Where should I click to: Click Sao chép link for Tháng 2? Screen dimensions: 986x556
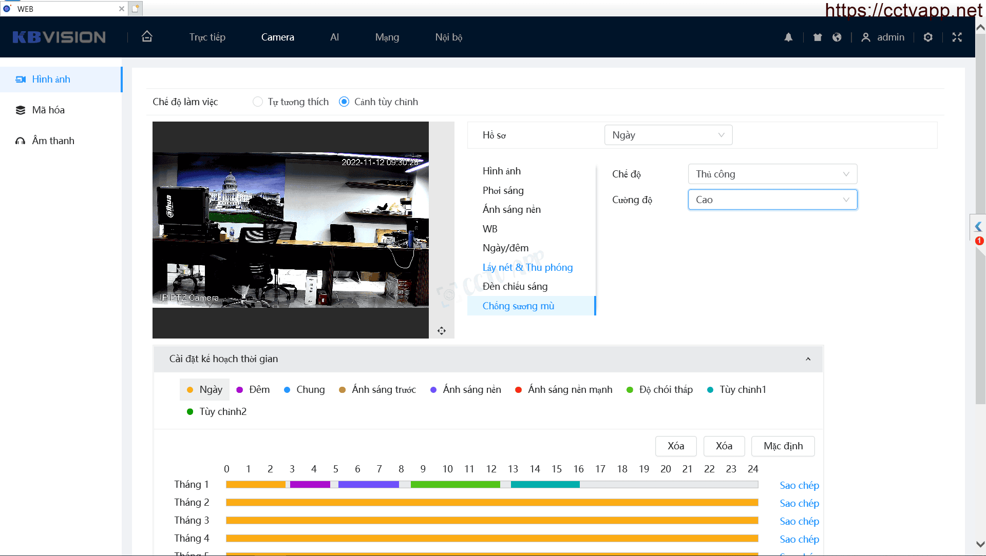point(799,504)
